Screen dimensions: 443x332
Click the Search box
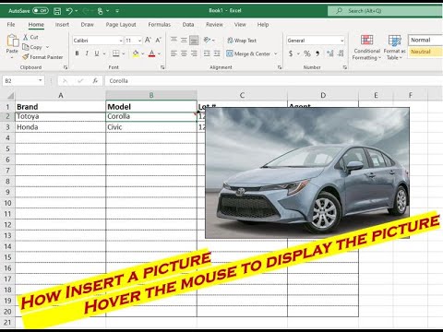pyautogui.click(x=385, y=11)
